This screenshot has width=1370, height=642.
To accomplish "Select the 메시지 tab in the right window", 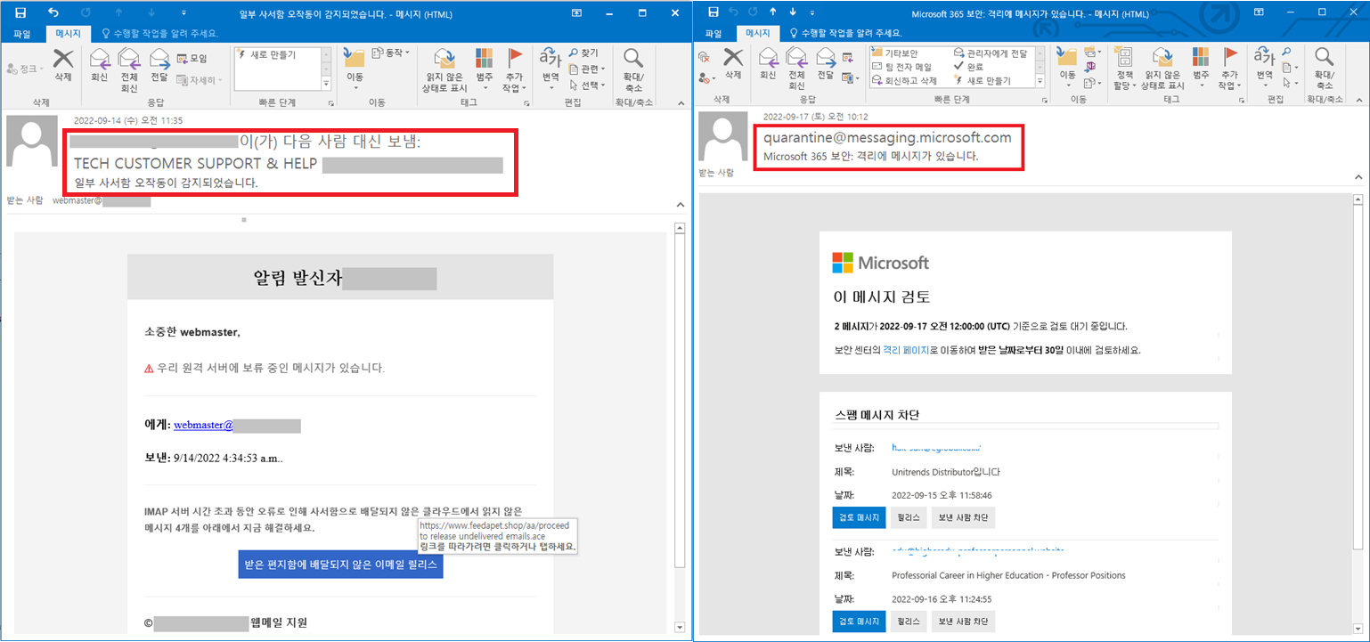I will pos(758,33).
